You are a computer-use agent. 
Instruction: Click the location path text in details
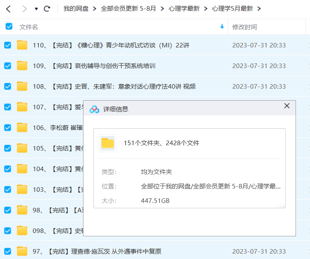tap(210, 186)
